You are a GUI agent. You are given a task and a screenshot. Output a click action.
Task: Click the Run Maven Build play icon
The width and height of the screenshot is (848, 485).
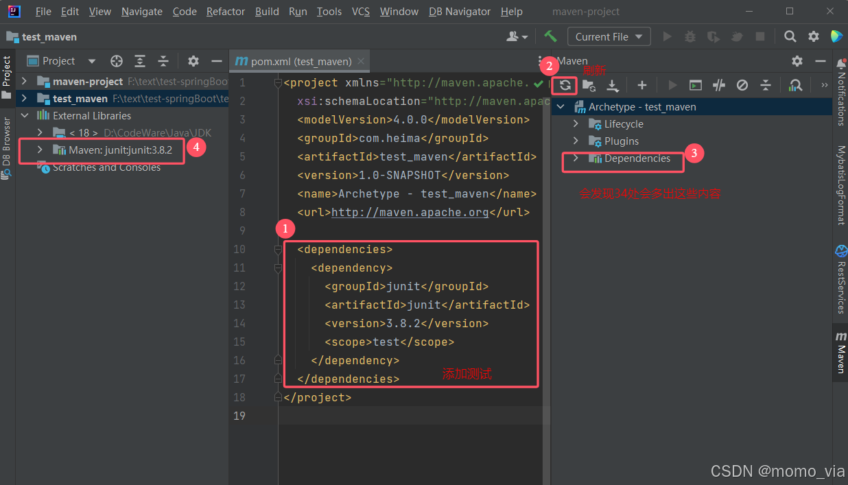[x=672, y=85]
